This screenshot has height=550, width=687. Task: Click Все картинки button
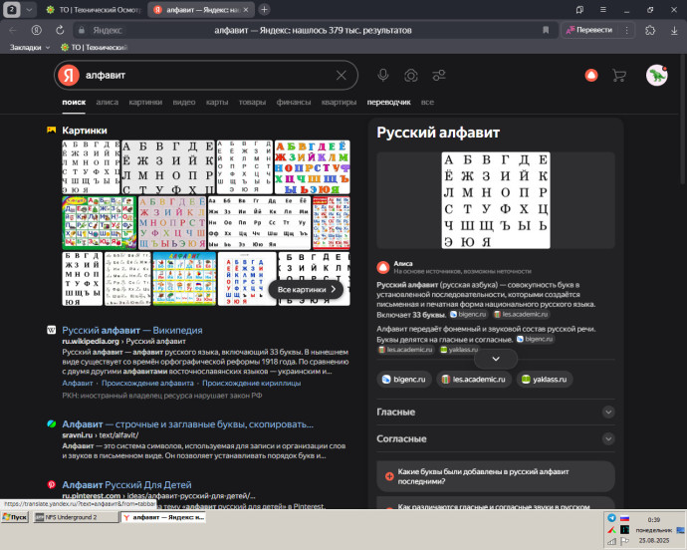coord(306,290)
